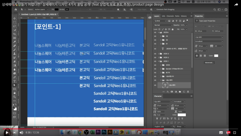Open Active Layers select dropdown
The width and height of the screenshot is (241, 136).
[x=41, y=9]
